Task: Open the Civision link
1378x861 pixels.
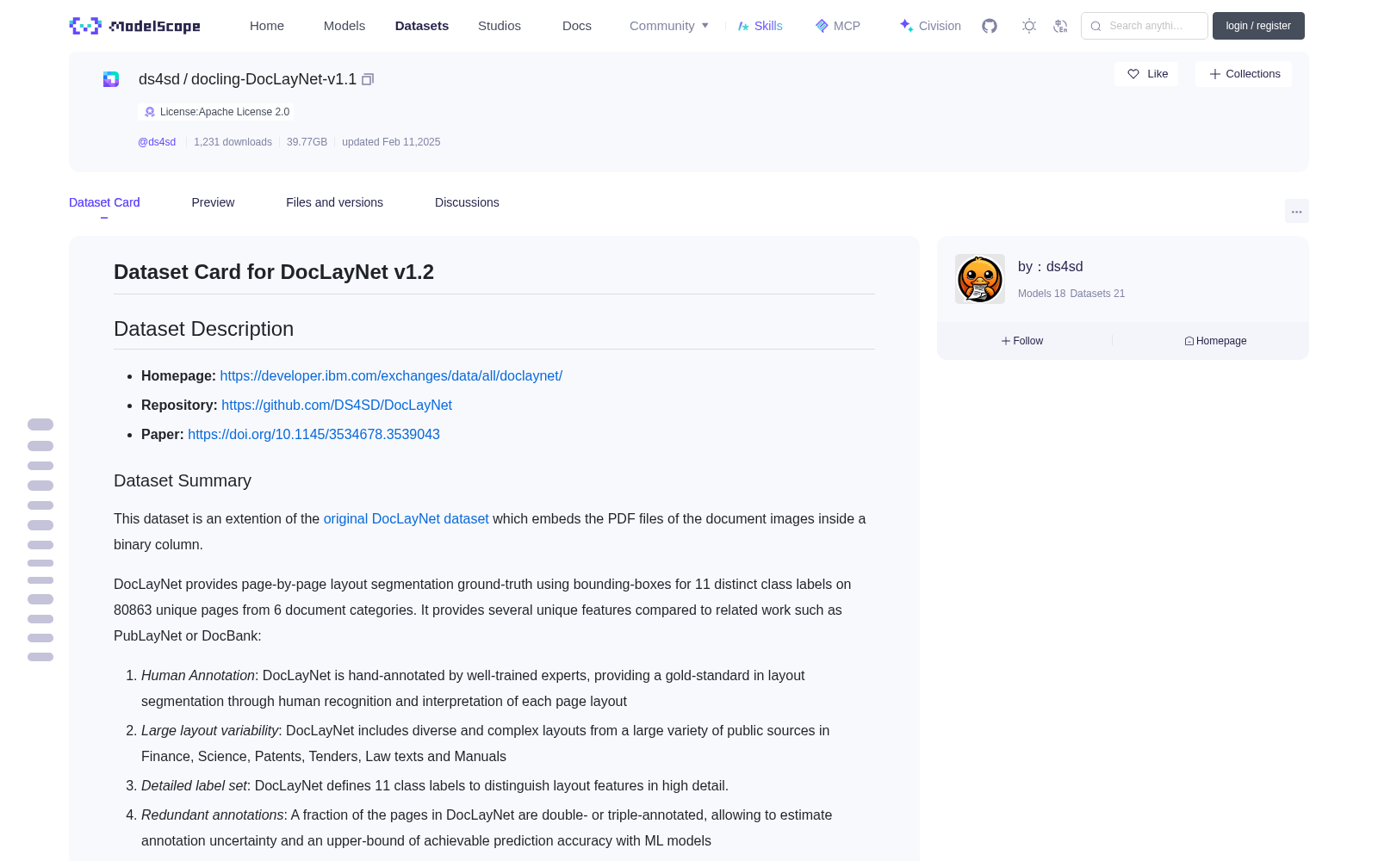Action: pyautogui.click(x=930, y=26)
